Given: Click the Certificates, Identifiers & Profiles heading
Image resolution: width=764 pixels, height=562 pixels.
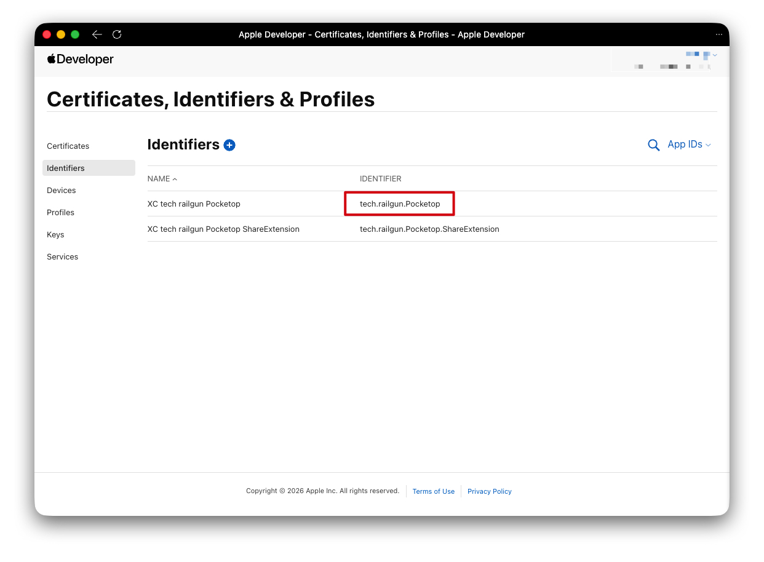Looking at the screenshot, I should coord(211,100).
